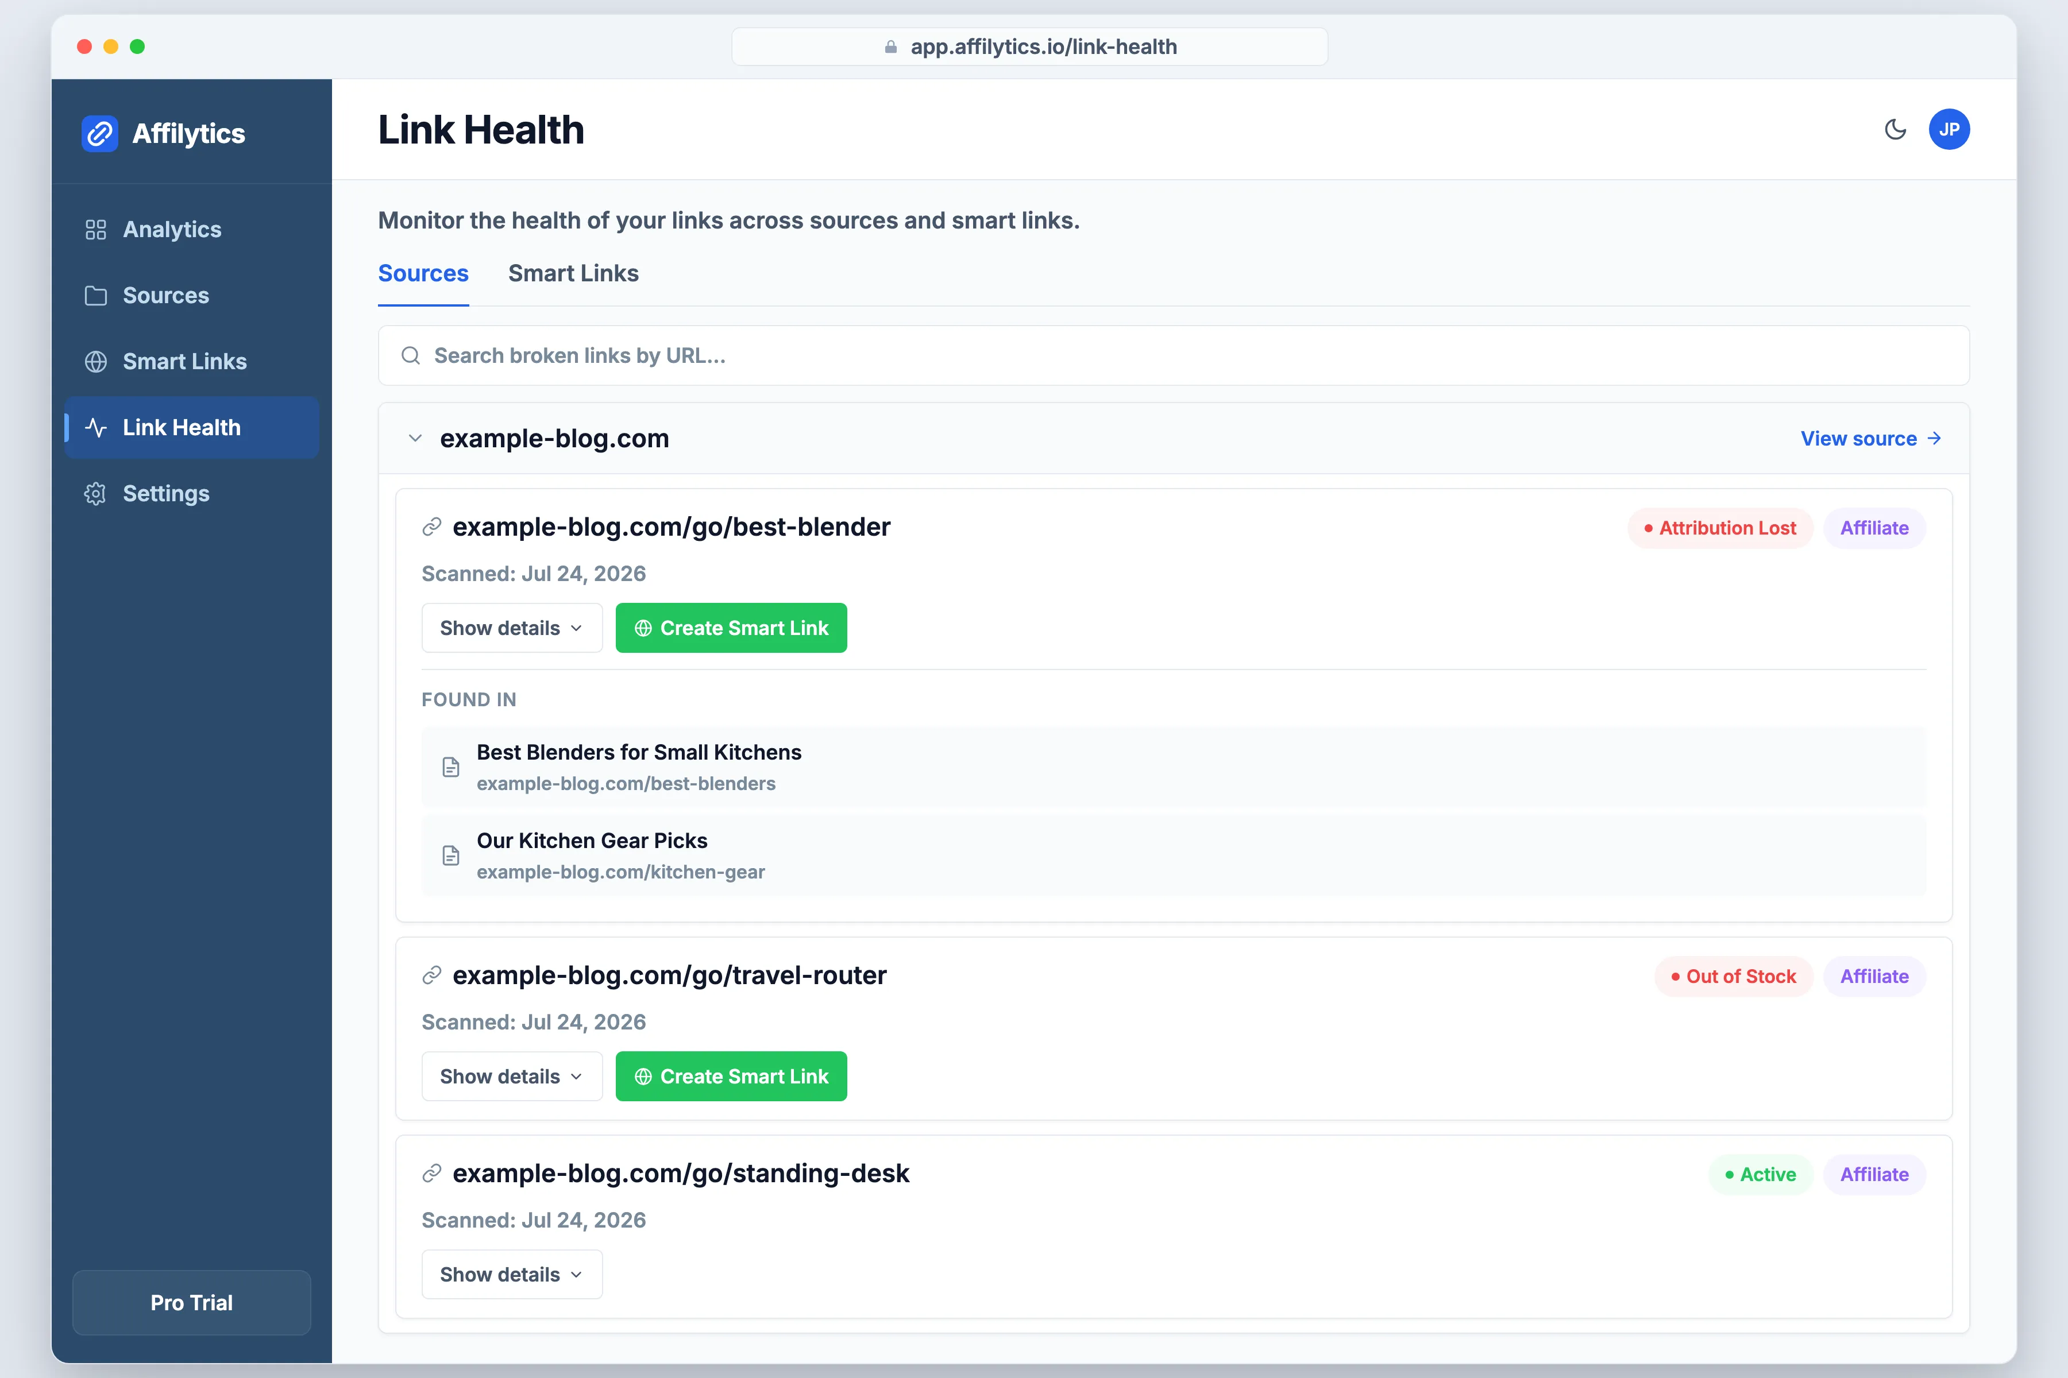2068x1378 pixels.
Task: Switch to the Smart Links tab
Action: coord(573,273)
